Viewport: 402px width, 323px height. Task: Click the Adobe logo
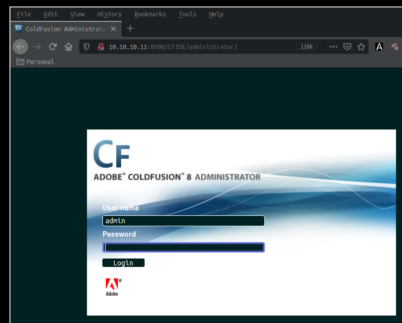113,287
